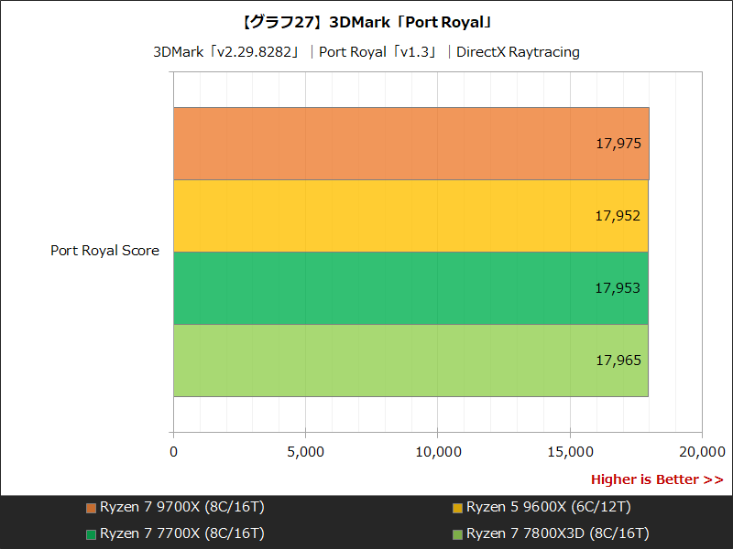The width and height of the screenshot is (733, 549).
Task: Click the '0' axis tick label
Action: coord(173,452)
